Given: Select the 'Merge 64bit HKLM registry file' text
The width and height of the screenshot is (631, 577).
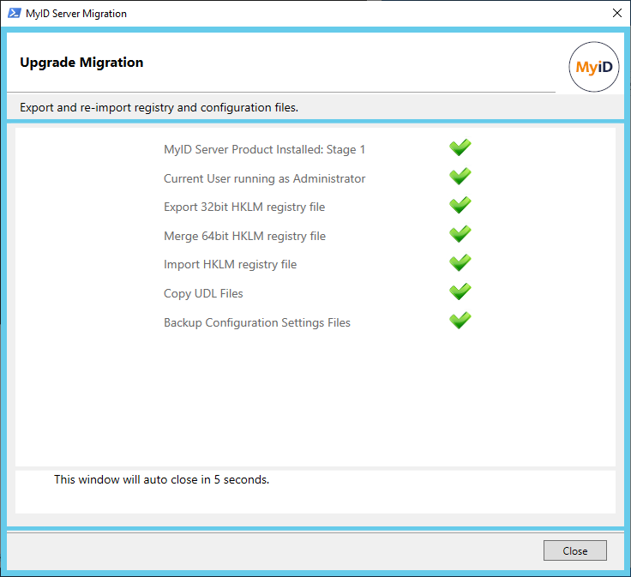Looking at the screenshot, I should coord(244,236).
